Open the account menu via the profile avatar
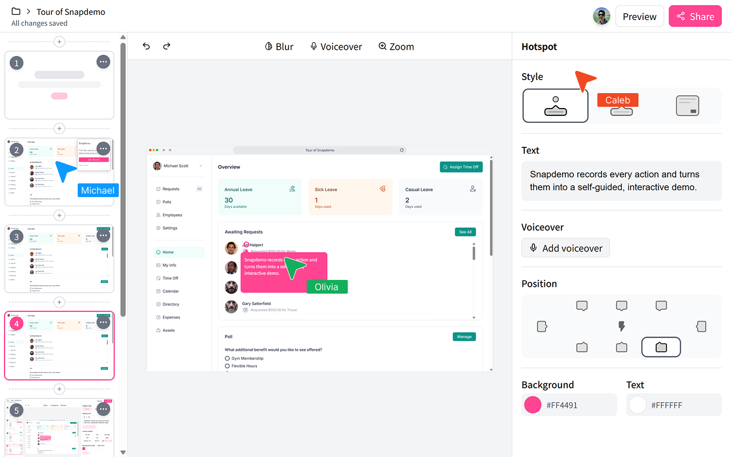The image size is (731, 457). click(x=601, y=16)
